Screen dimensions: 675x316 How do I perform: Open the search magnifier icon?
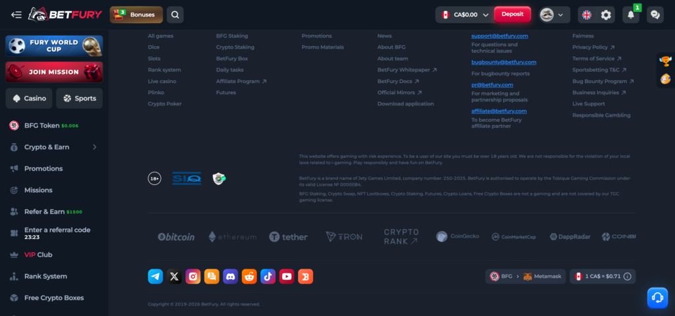coord(175,14)
